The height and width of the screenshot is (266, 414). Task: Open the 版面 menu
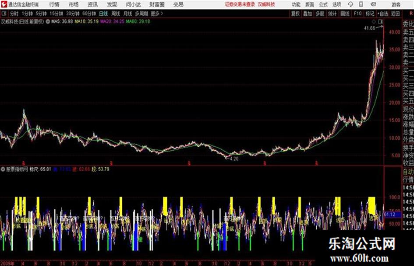coord(310,4)
